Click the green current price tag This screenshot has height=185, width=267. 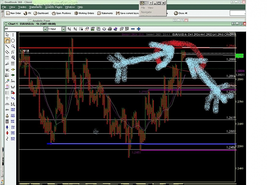[x=239, y=56]
